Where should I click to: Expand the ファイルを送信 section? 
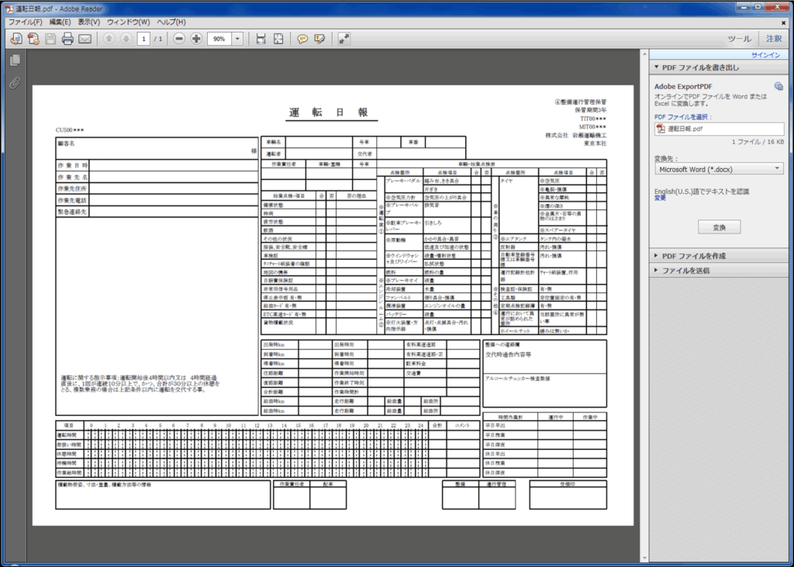[685, 271]
